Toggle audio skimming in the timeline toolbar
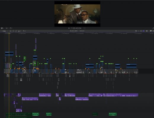154x118 pixels. [x=139, y=31]
